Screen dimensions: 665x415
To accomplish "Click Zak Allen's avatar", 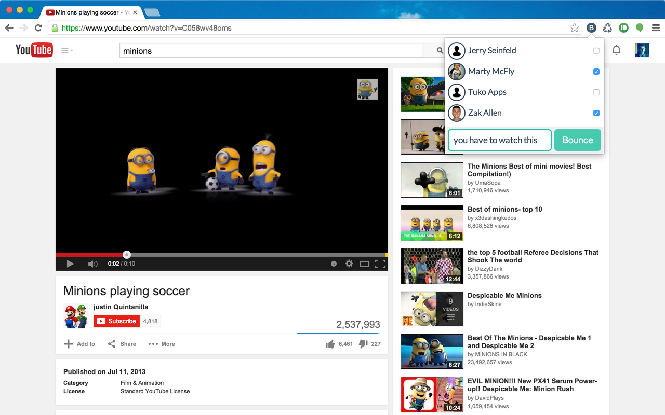I will pos(457,113).
